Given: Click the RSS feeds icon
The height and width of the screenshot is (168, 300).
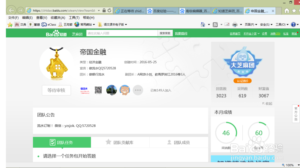Looking at the screenshot, I should click(215, 25).
